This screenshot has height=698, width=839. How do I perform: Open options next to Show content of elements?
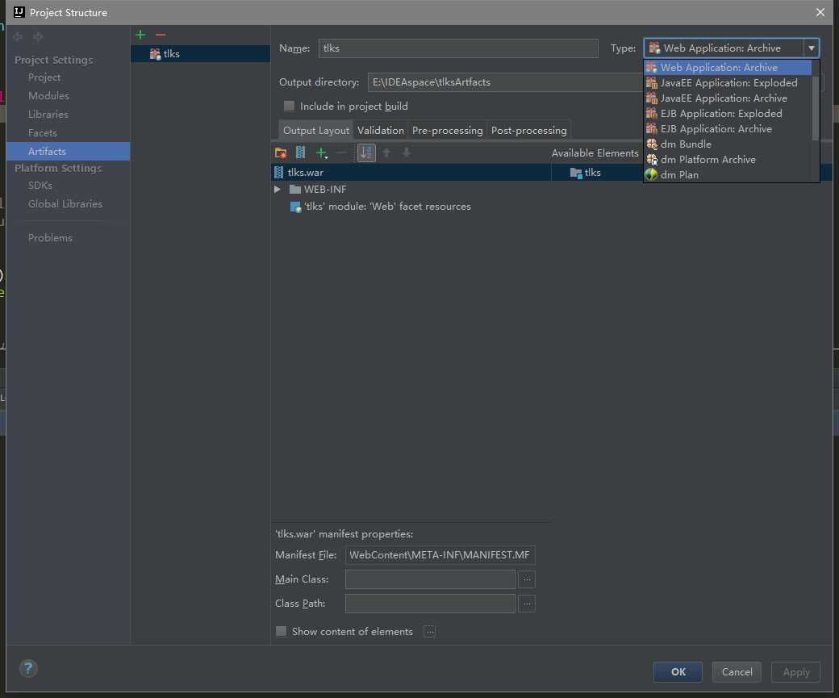pyautogui.click(x=429, y=632)
